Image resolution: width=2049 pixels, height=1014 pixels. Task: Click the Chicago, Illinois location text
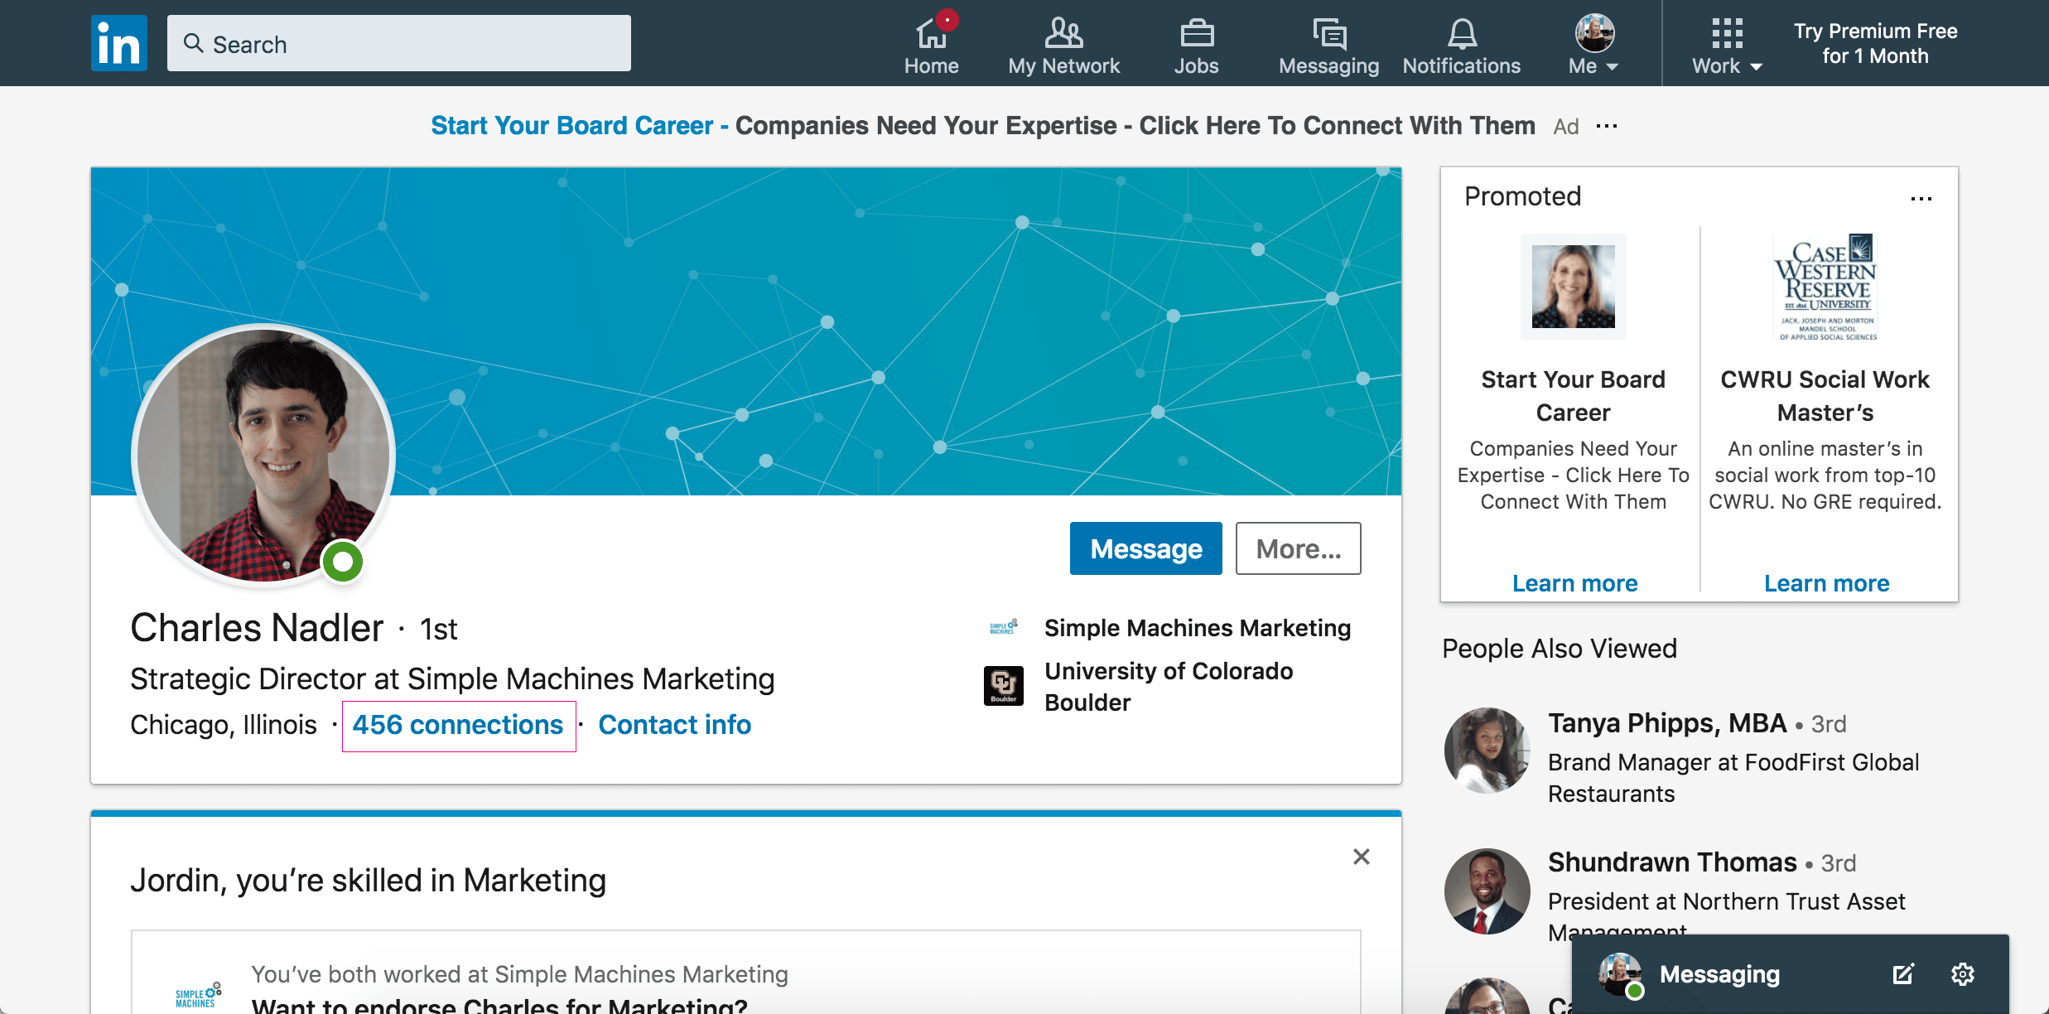tap(224, 725)
